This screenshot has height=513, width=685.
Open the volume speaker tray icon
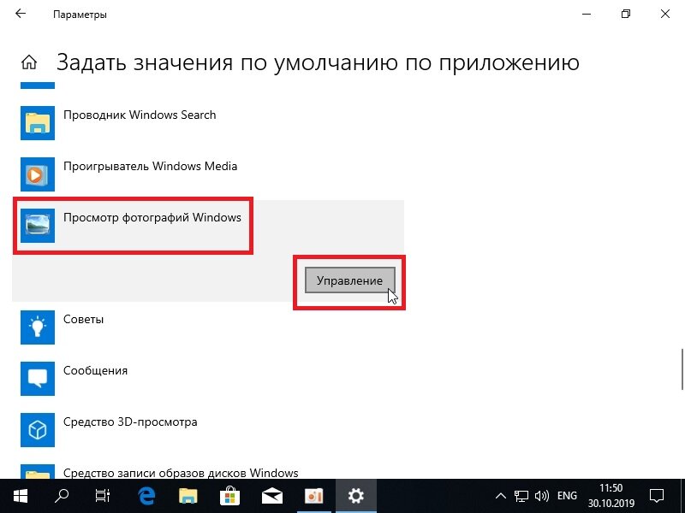[x=542, y=496]
